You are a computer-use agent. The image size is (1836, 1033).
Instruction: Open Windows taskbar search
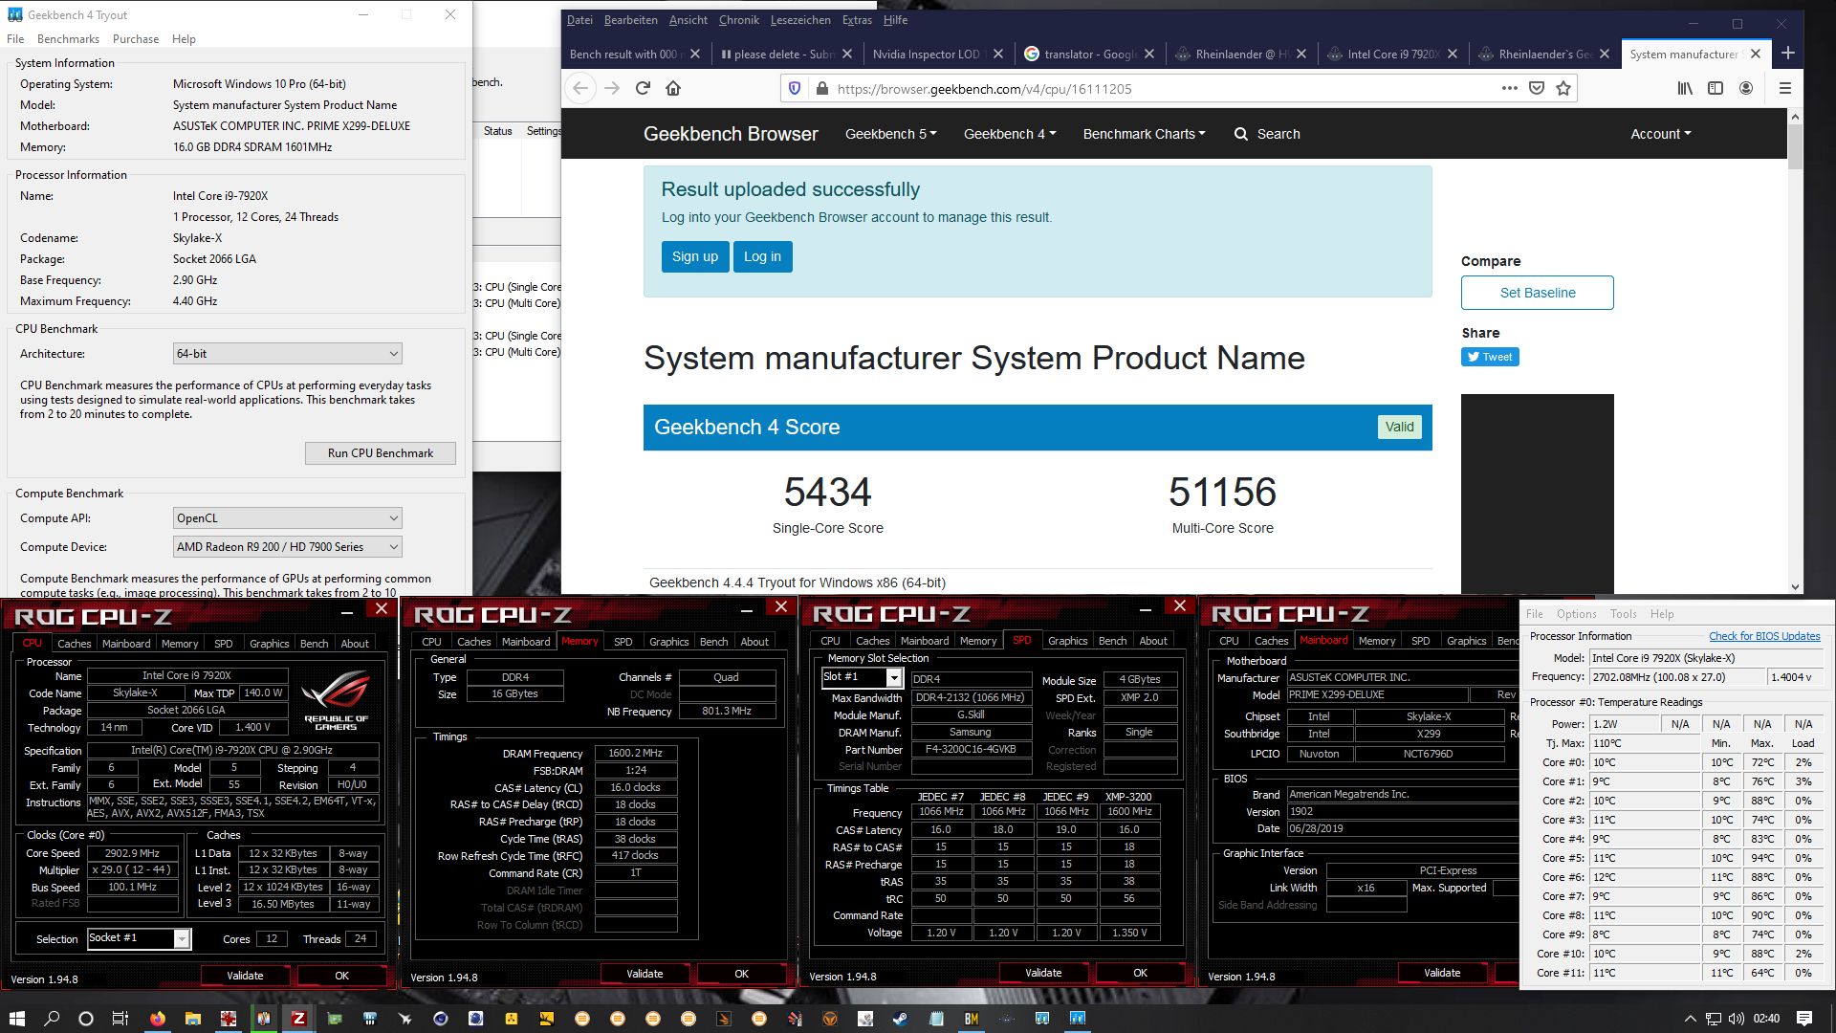click(52, 1018)
